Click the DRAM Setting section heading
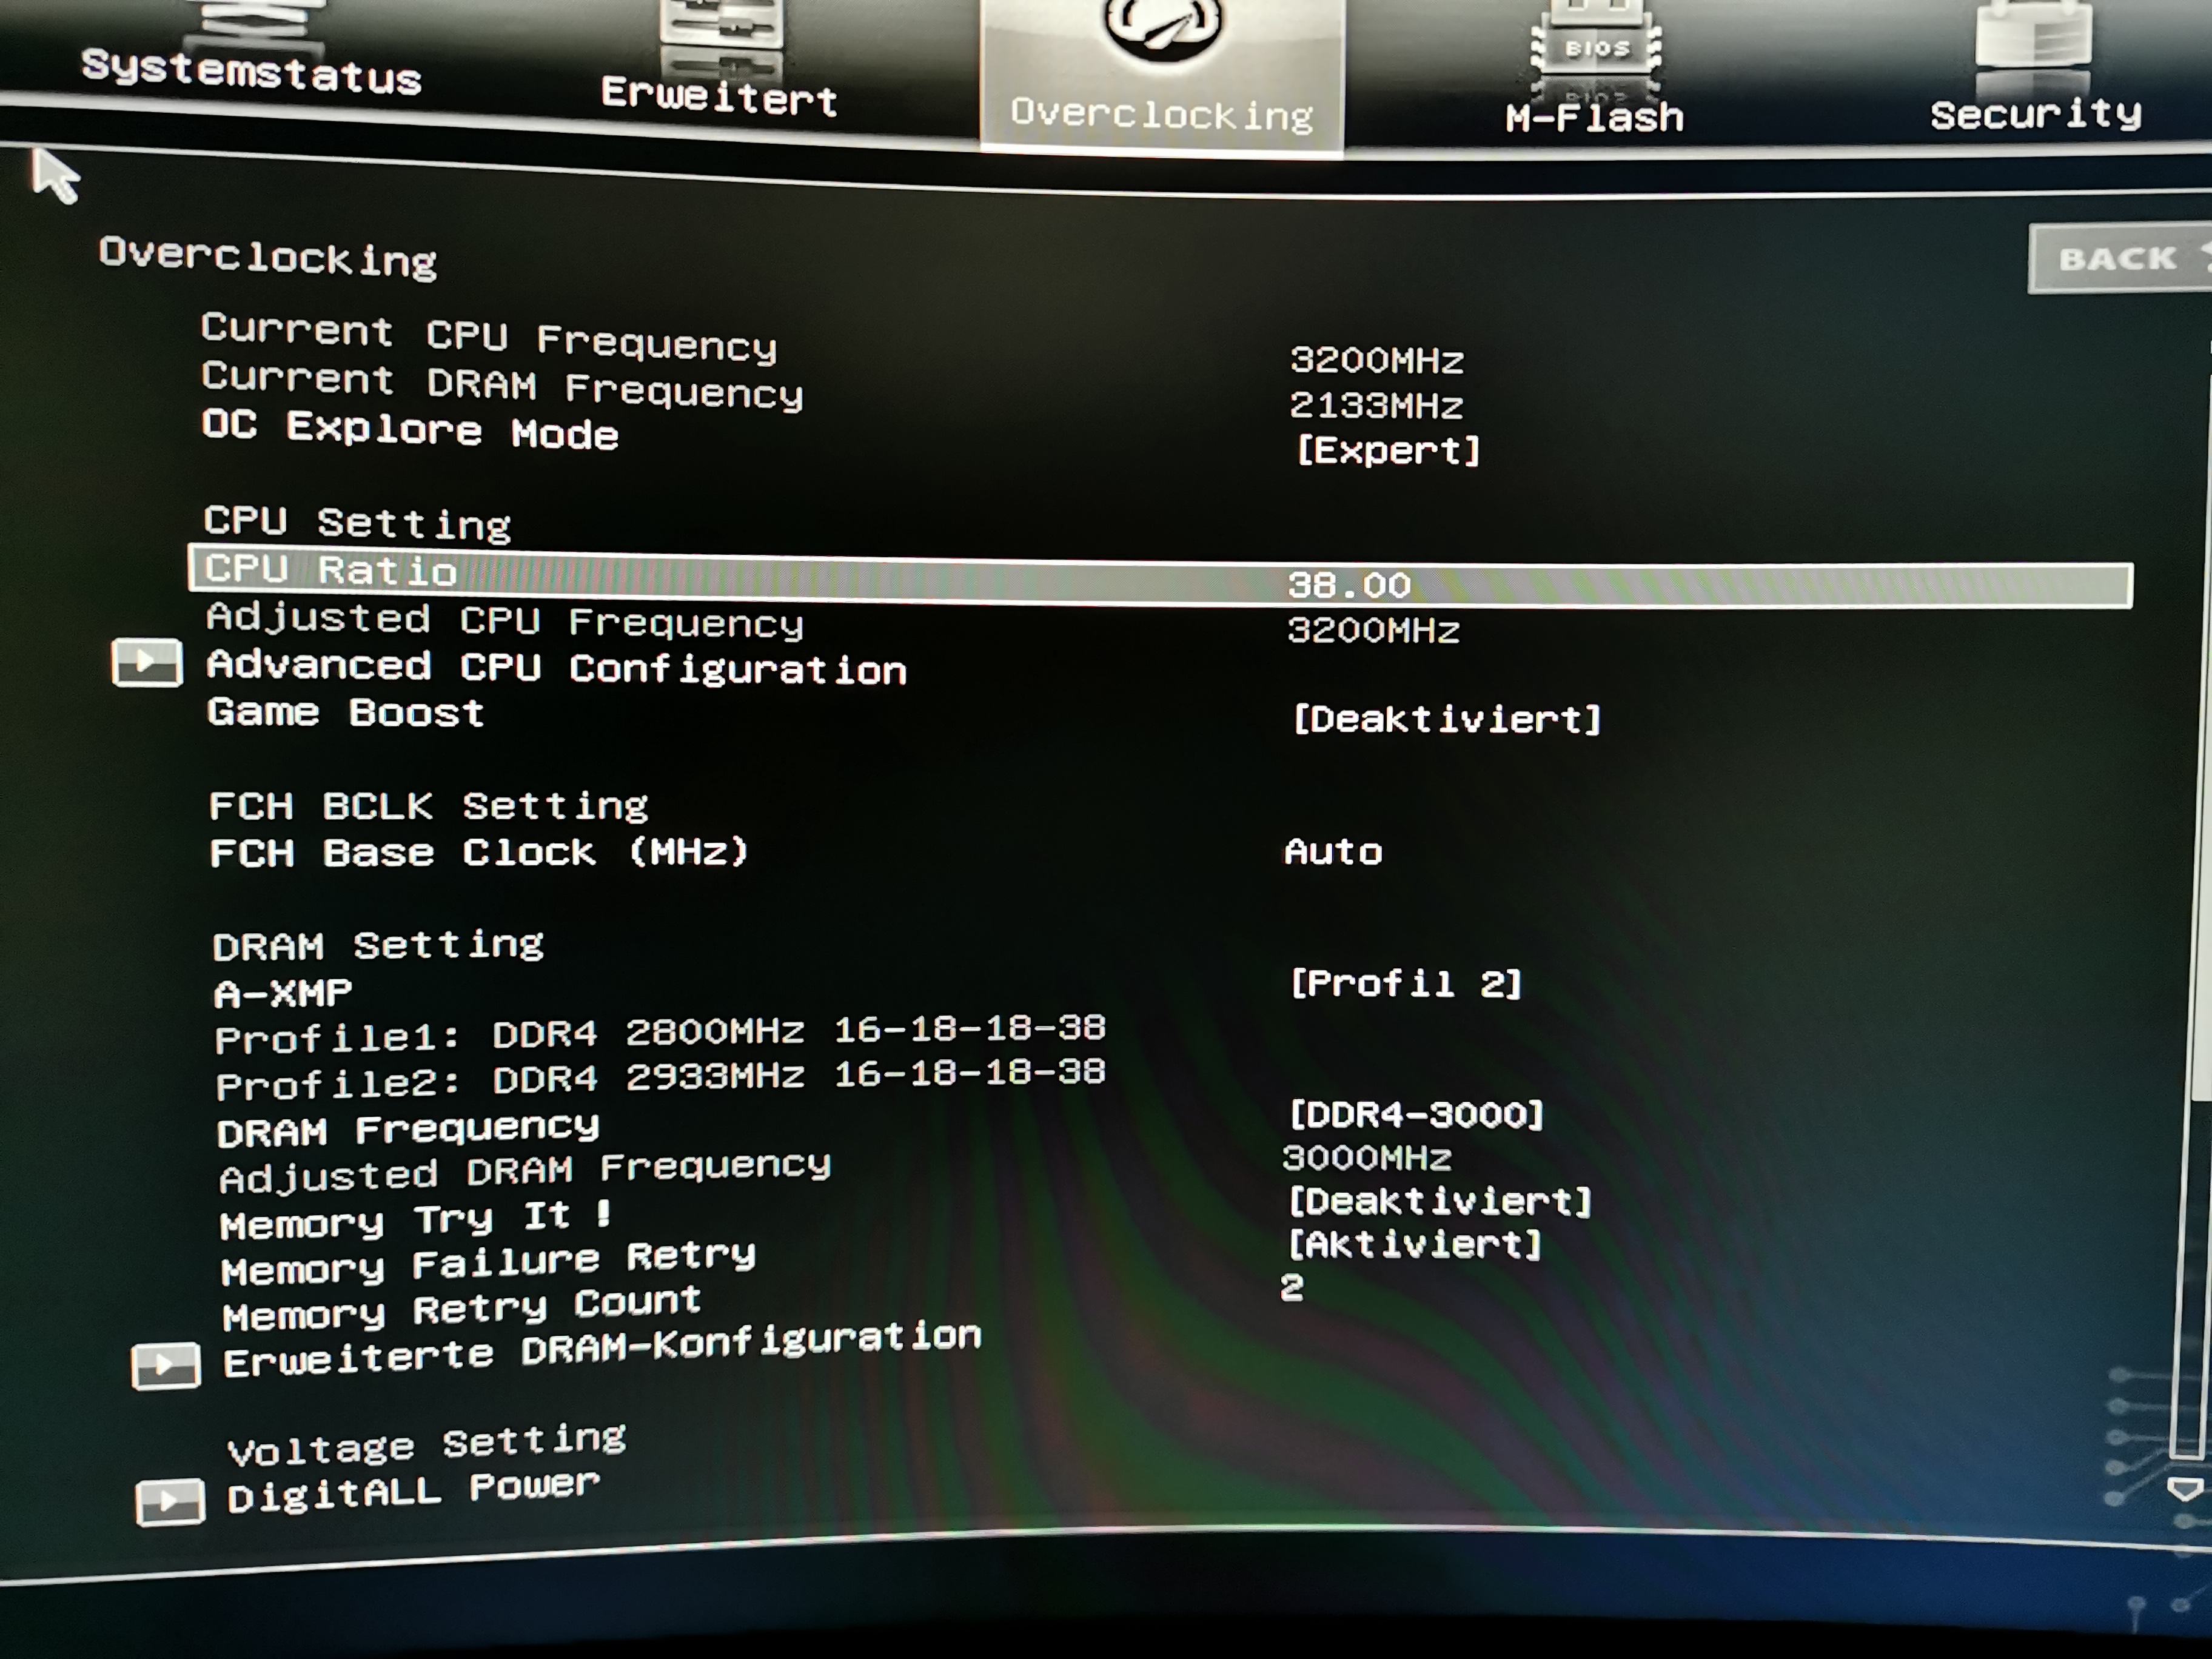Screen dimensions: 2212x1659 [378, 945]
